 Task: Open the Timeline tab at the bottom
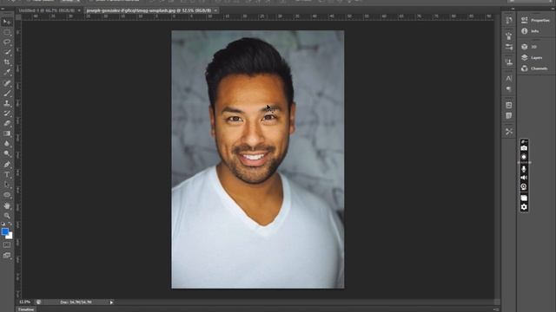pos(26,309)
